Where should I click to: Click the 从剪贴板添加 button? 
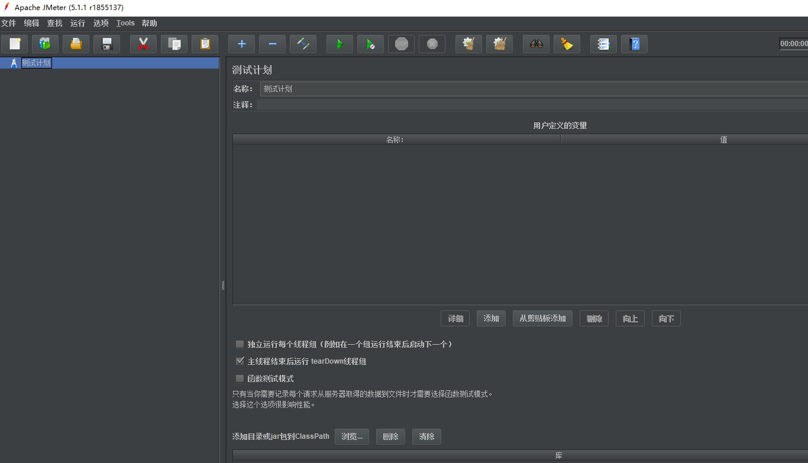pyautogui.click(x=542, y=318)
